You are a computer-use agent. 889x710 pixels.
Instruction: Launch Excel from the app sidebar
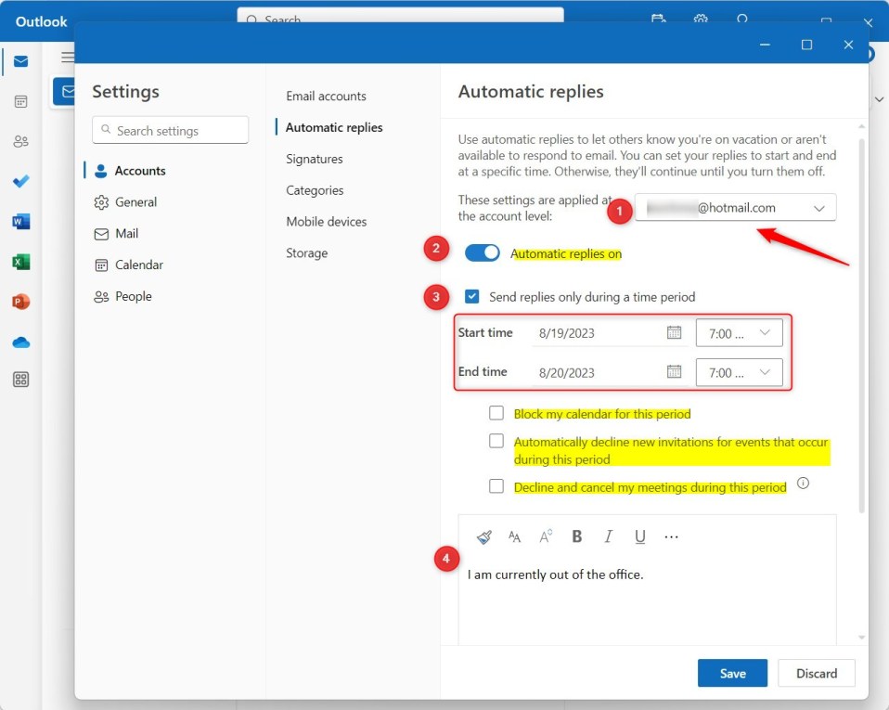pos(20,263)
